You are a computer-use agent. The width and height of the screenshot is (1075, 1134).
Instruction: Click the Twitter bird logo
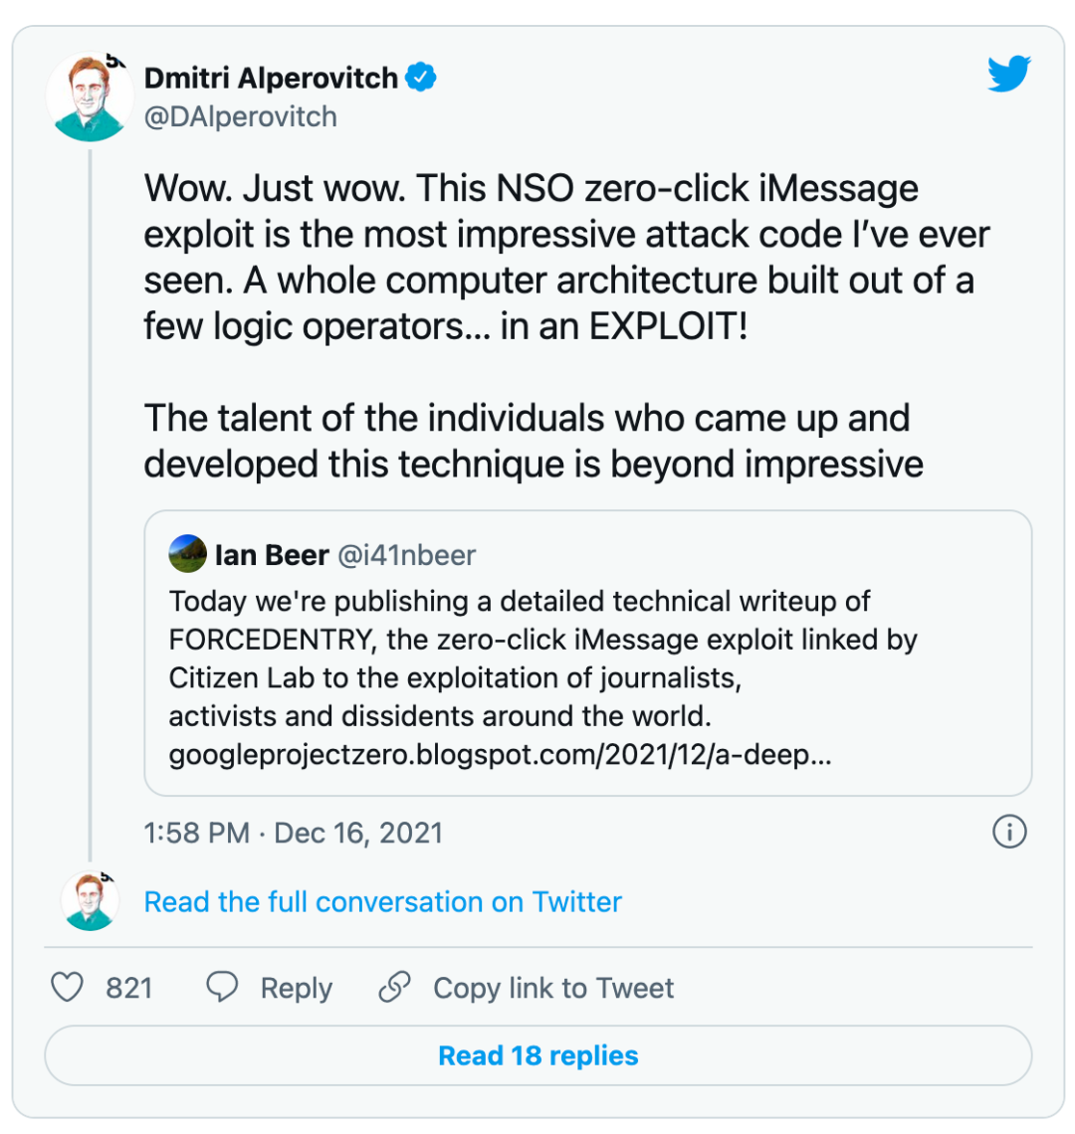click(1008, 75)
